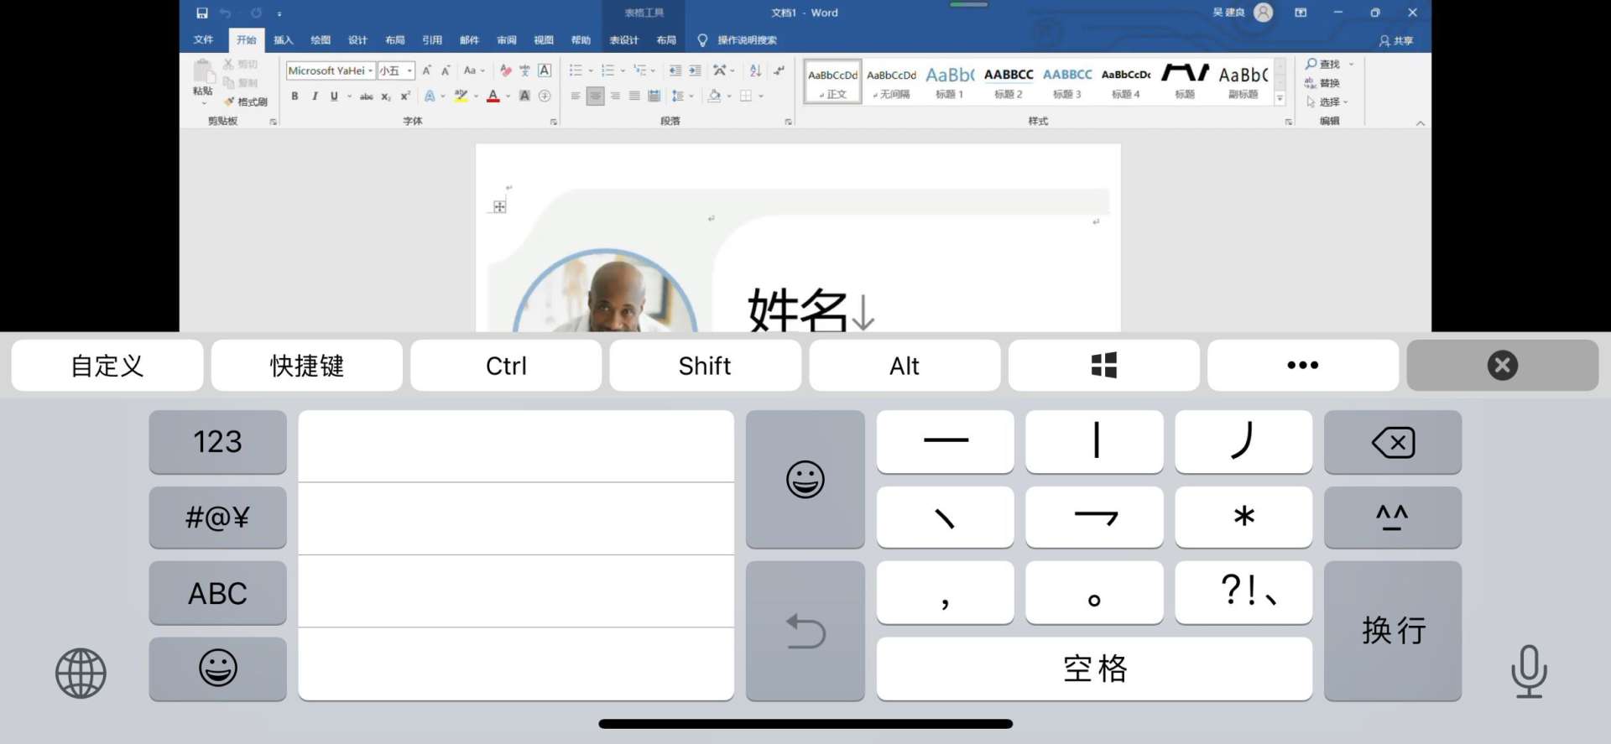Select the Format Painter (格式刷) tool
1611x744 pixels.
tap(246, 101)
